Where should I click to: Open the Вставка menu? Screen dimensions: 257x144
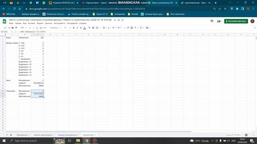pyautogui.click(x=31, y=23)
